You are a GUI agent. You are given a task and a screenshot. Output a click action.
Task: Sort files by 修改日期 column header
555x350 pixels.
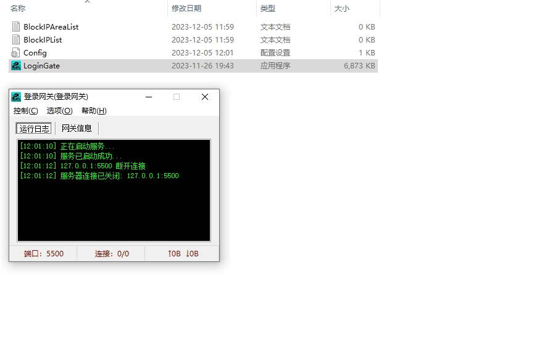tap(186, 8)
